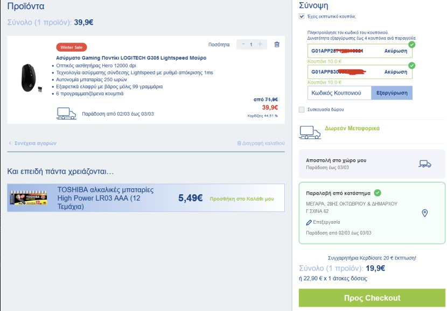Image resolution: width=447 pixels, height=311 pixels.
Task: Click the Winter Sale badge
Action: [x=71, y=47]
